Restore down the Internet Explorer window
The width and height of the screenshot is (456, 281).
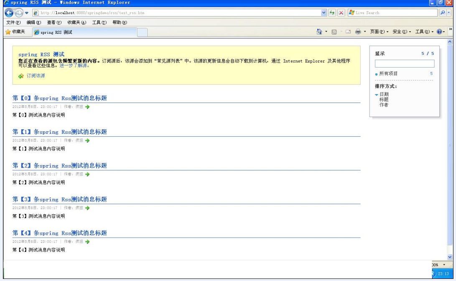(x=441, y=3)
